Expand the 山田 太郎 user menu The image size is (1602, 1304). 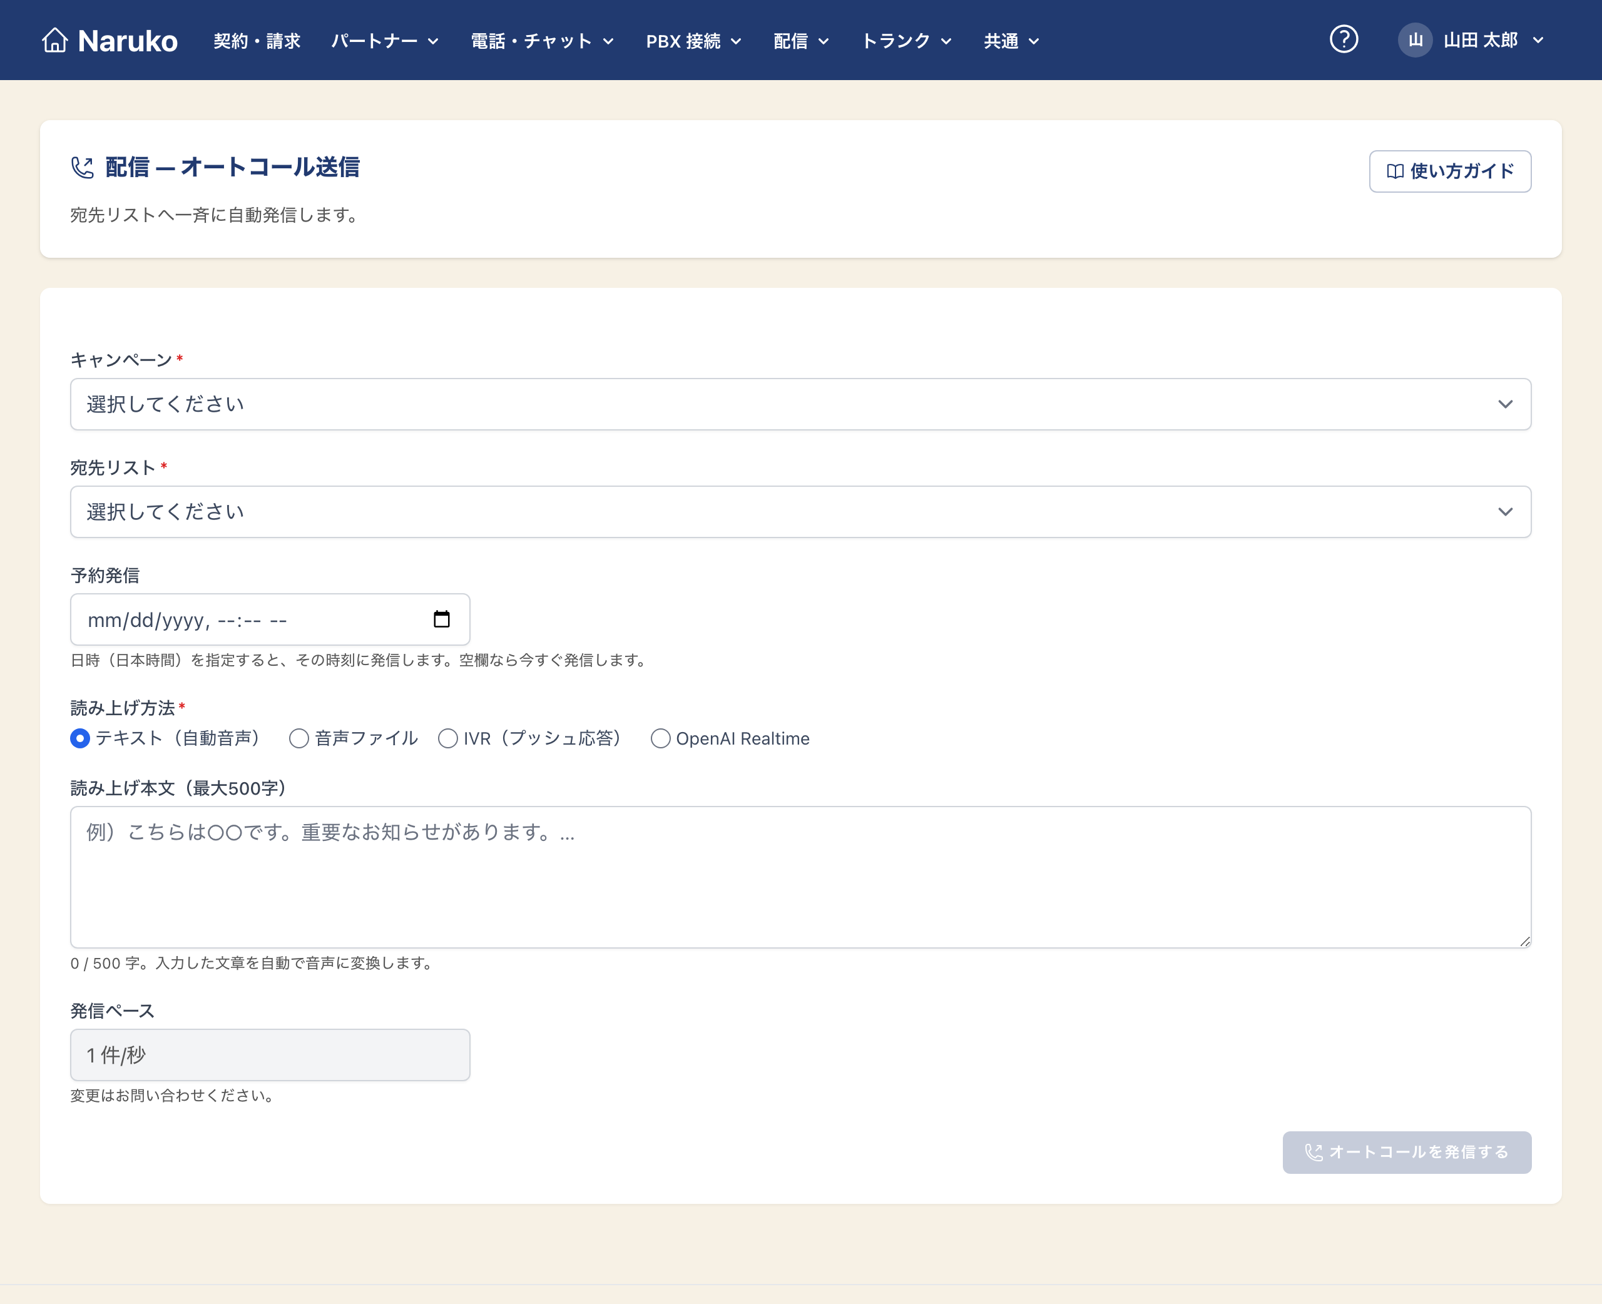click(1471, 40)
